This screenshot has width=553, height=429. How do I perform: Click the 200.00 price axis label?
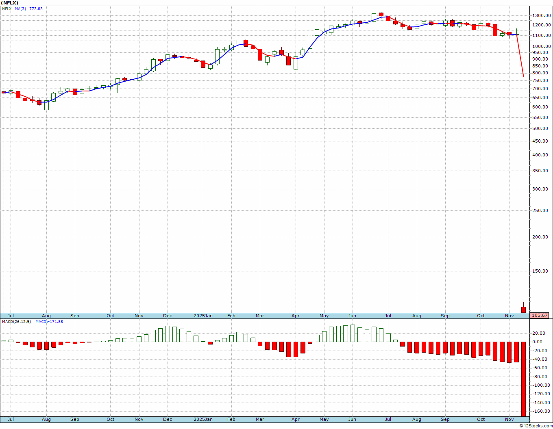pyautogui.click(x=540, y=237)
